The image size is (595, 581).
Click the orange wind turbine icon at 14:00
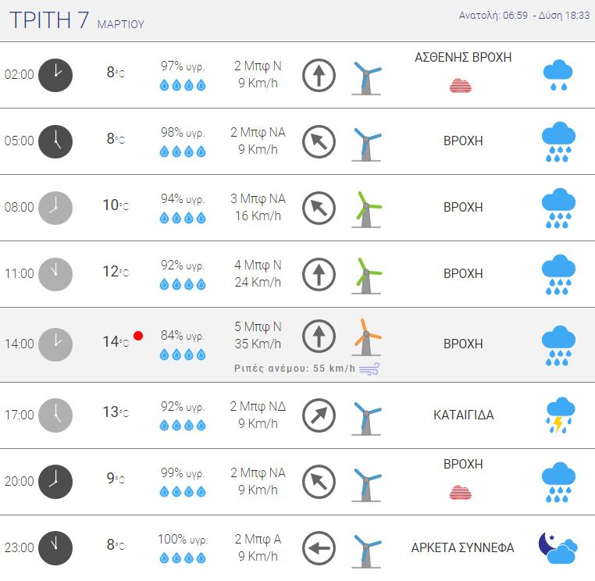pos(366,337)
